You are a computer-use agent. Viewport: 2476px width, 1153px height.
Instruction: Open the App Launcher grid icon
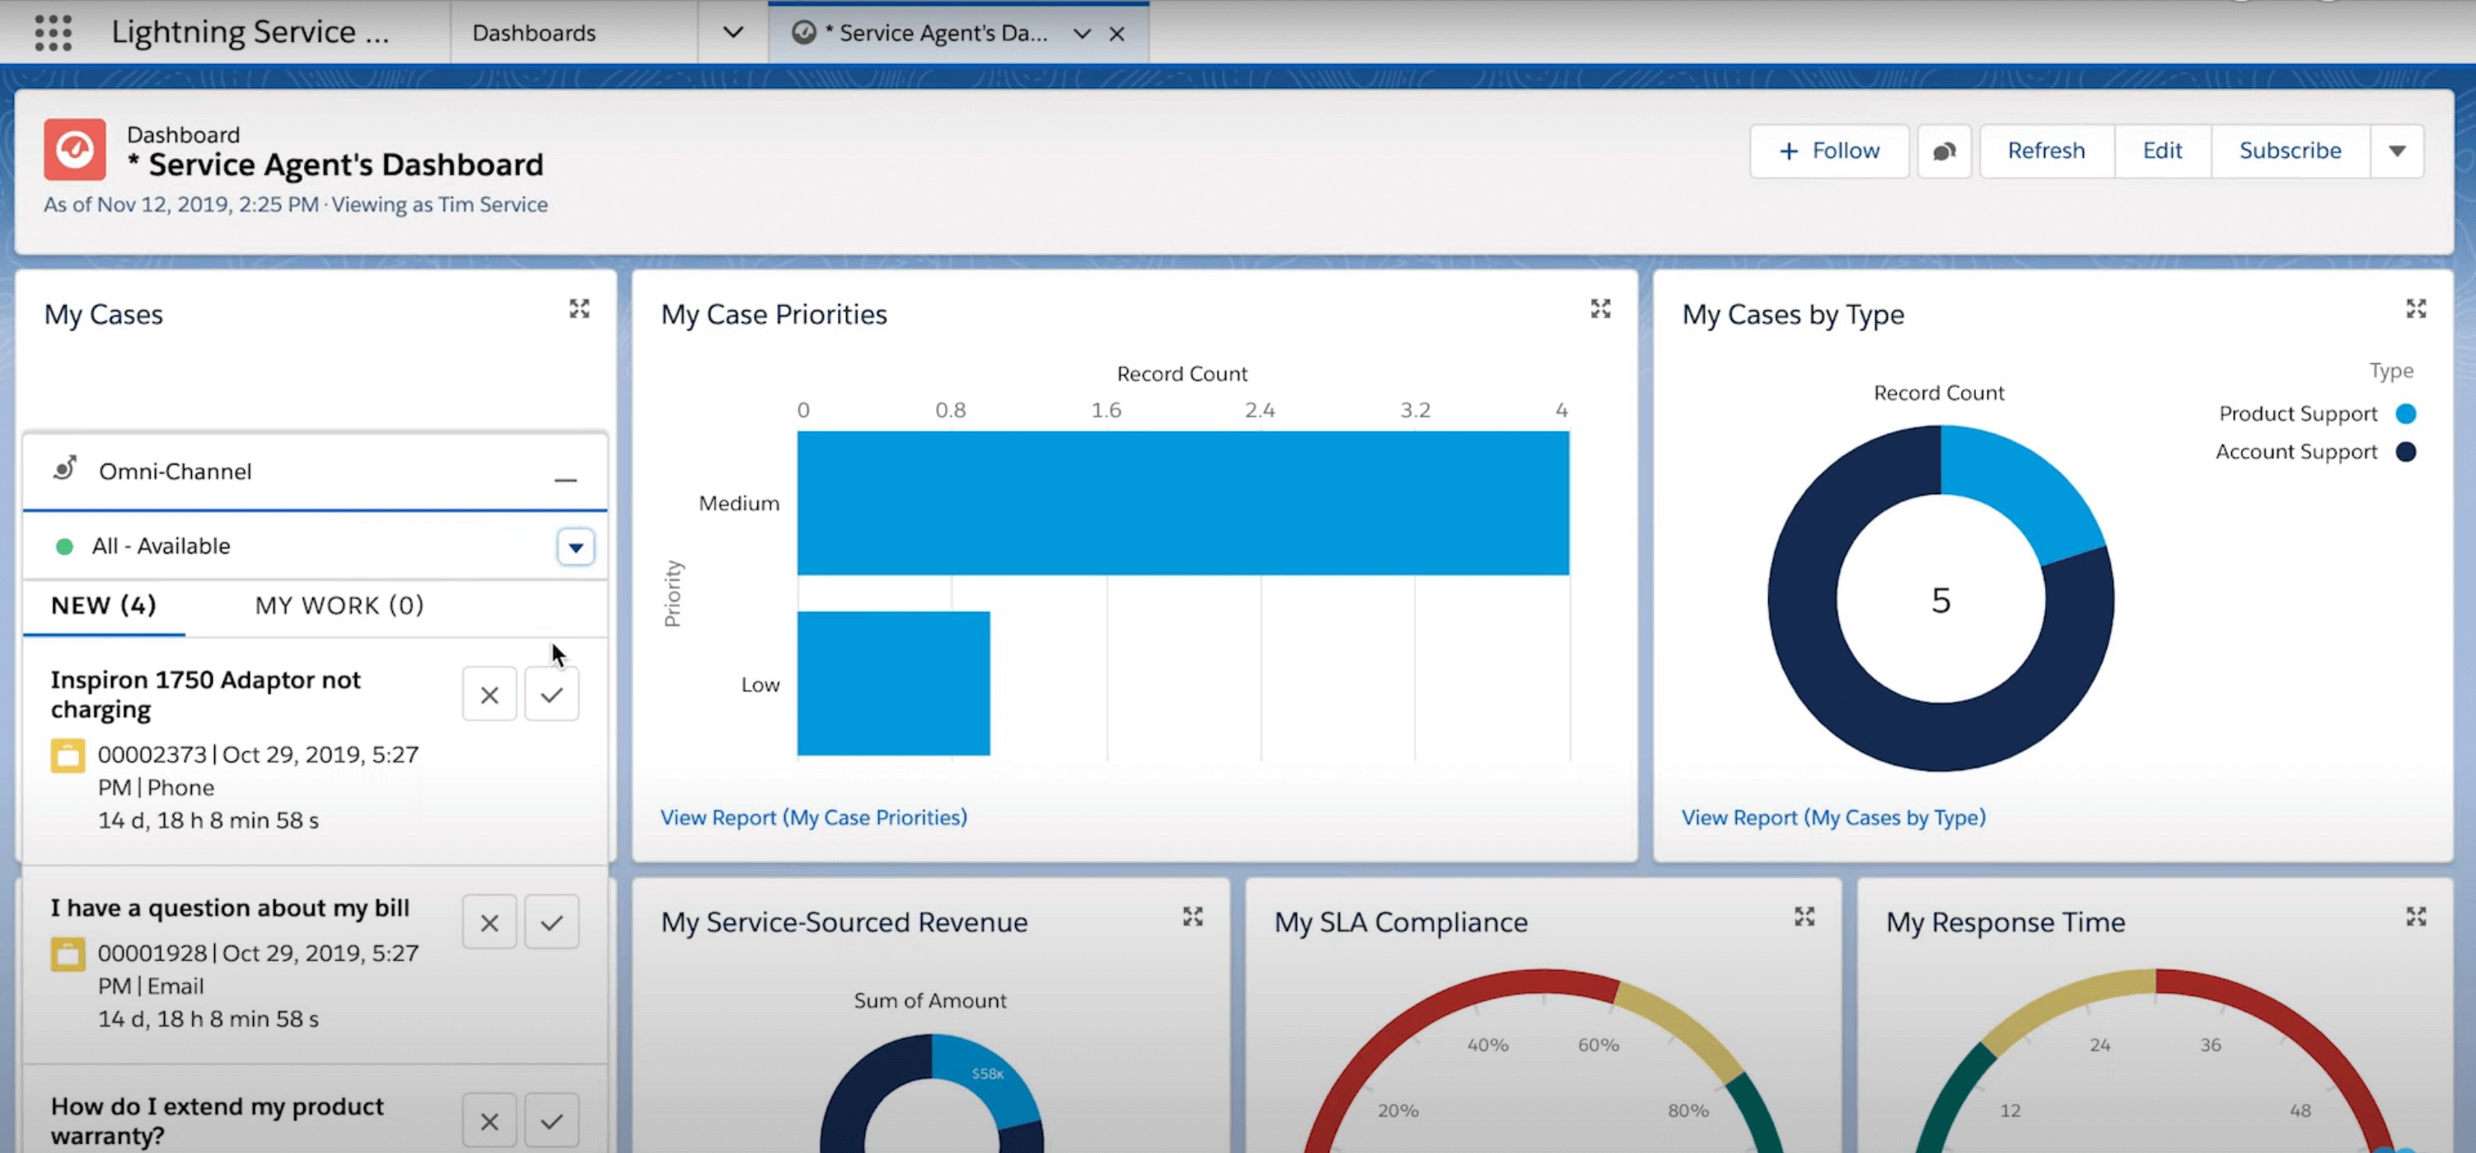pyautogui.click(x=53, y=33)
